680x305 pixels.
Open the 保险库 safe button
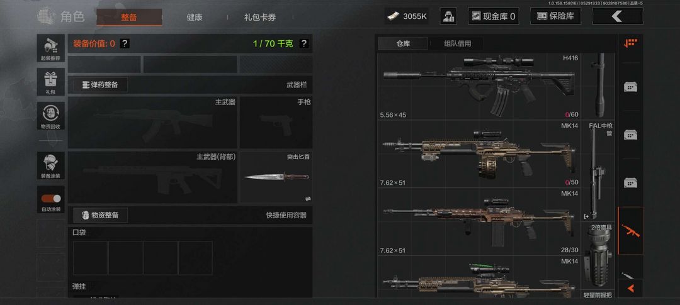point(555,16)
